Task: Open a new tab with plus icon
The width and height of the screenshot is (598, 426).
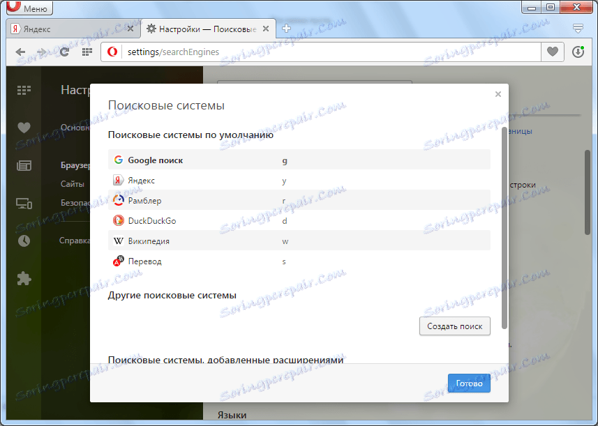Action: (x=286, y=28)
